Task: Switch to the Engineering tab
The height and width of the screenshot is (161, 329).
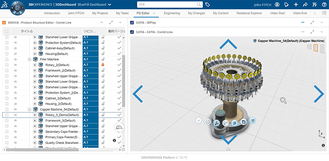Action: point(172,13)
